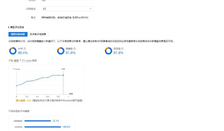Click the remark text mentioning FastRCNN

[x=65, y=18]
